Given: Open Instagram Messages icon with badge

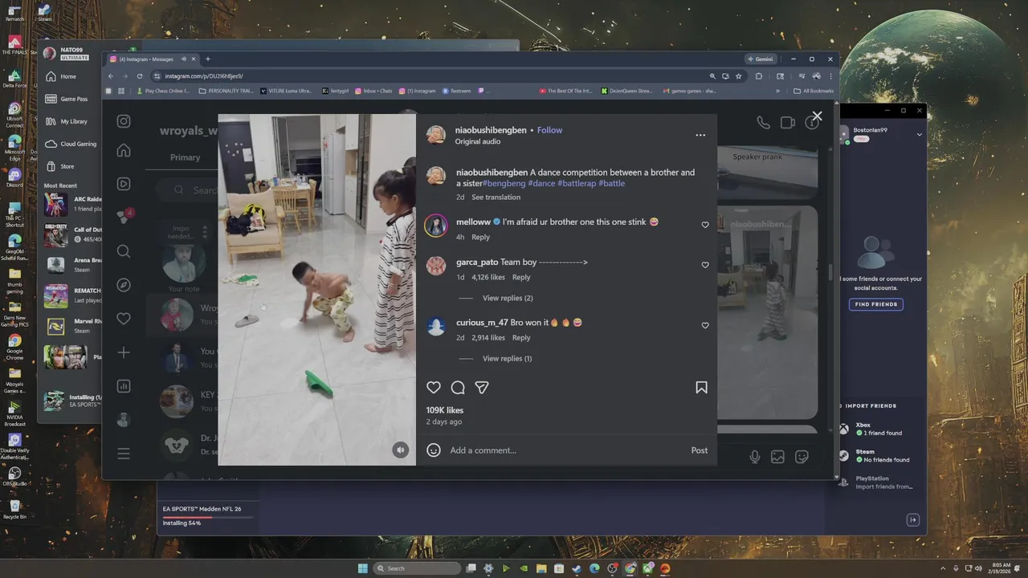Looking at the screenshot, I should (124, 217).
